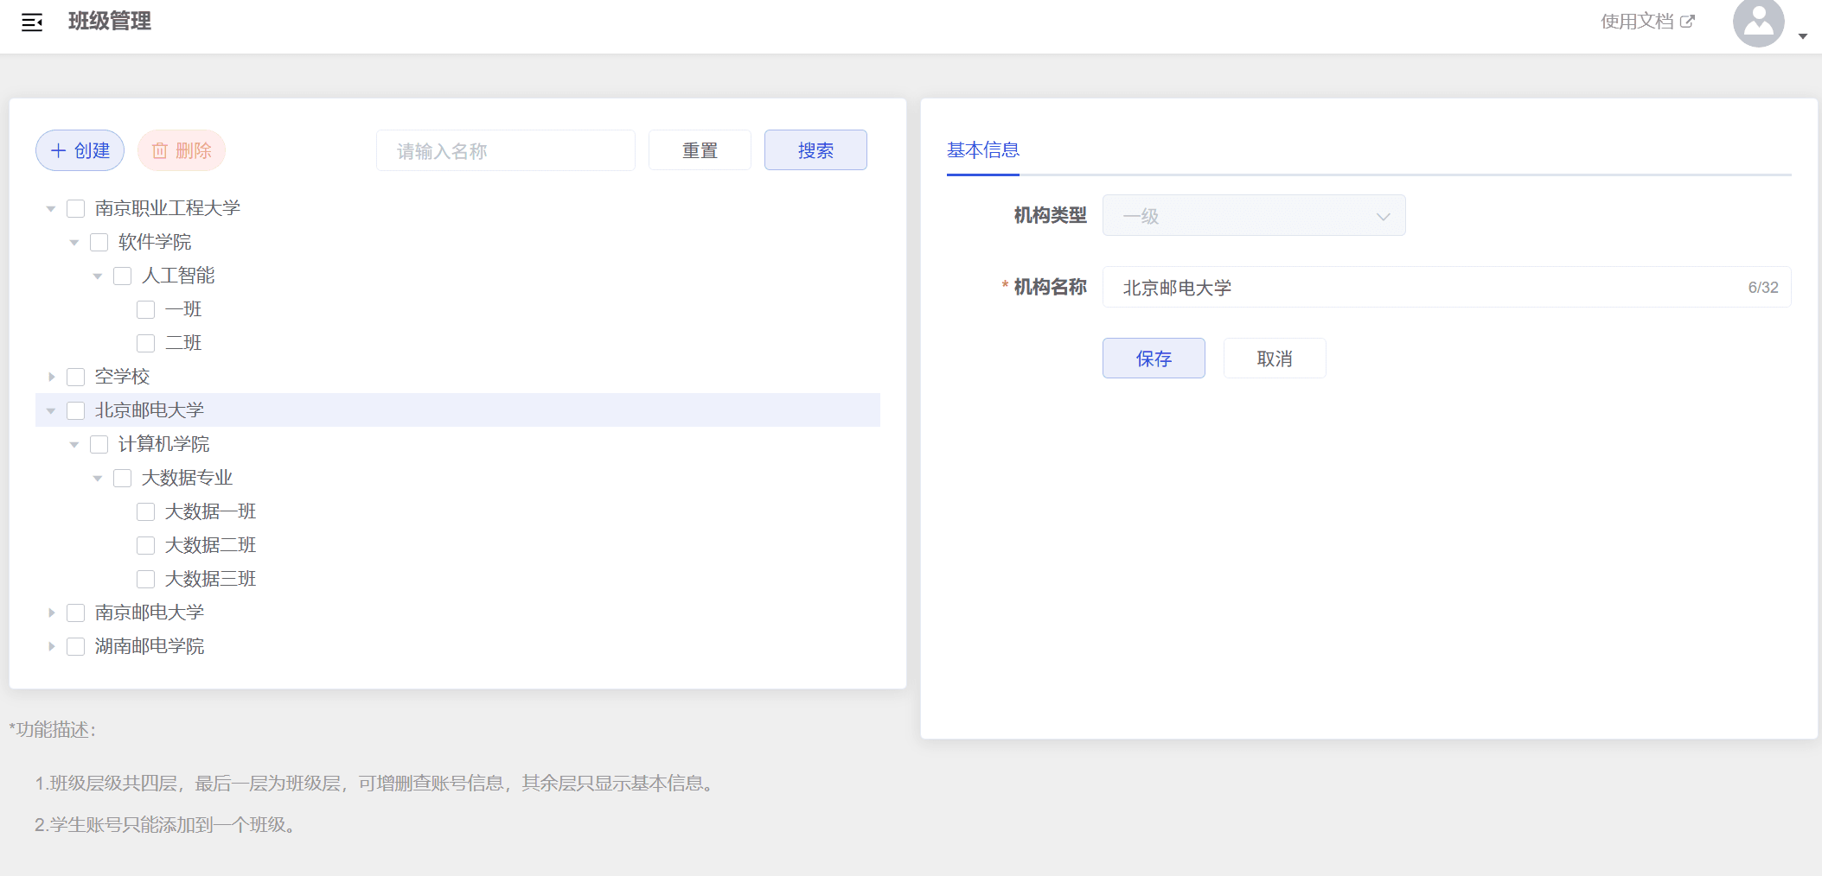
Task: Switch to the 基本信息 tab
Action: 982,150
